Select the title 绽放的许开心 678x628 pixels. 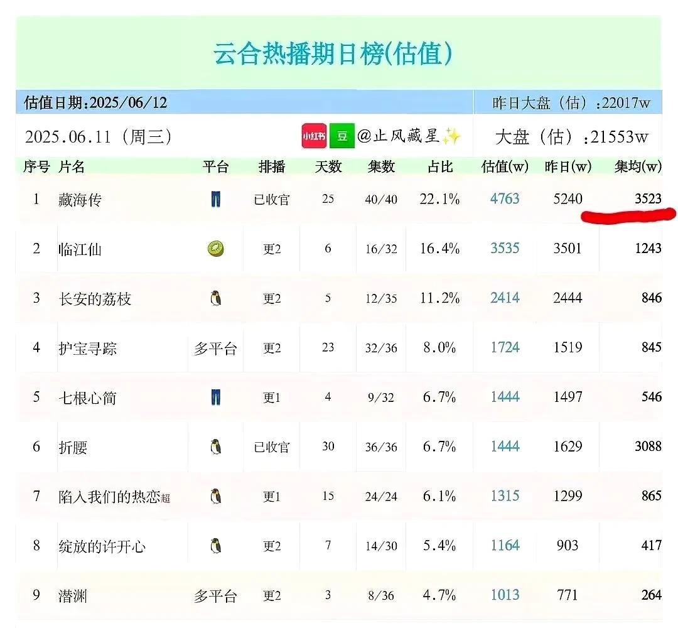102,546
